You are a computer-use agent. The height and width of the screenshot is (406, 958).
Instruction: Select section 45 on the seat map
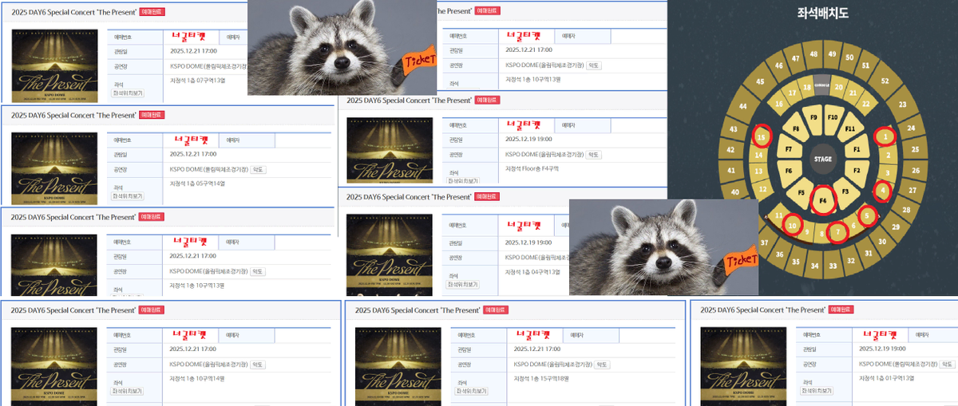tap(760, 81)
